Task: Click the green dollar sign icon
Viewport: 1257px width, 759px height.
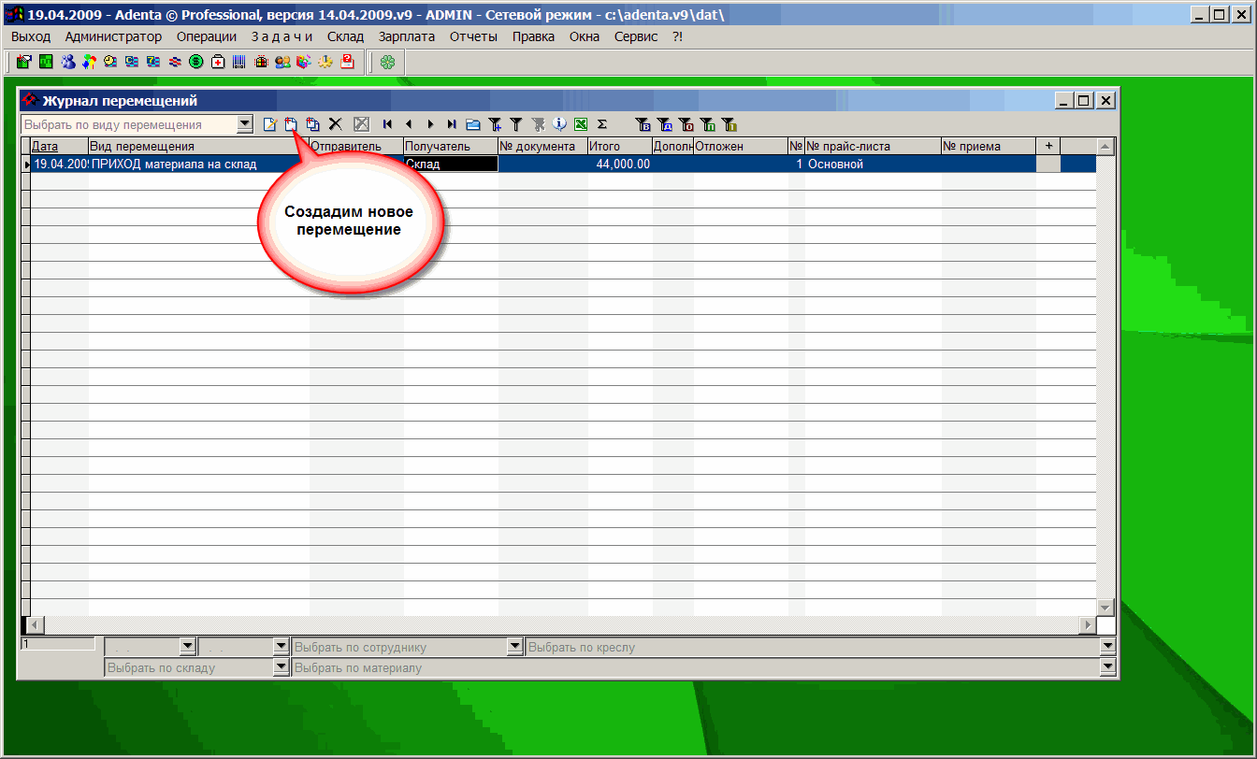Action: pyautogui.click(x=196, y=63)
